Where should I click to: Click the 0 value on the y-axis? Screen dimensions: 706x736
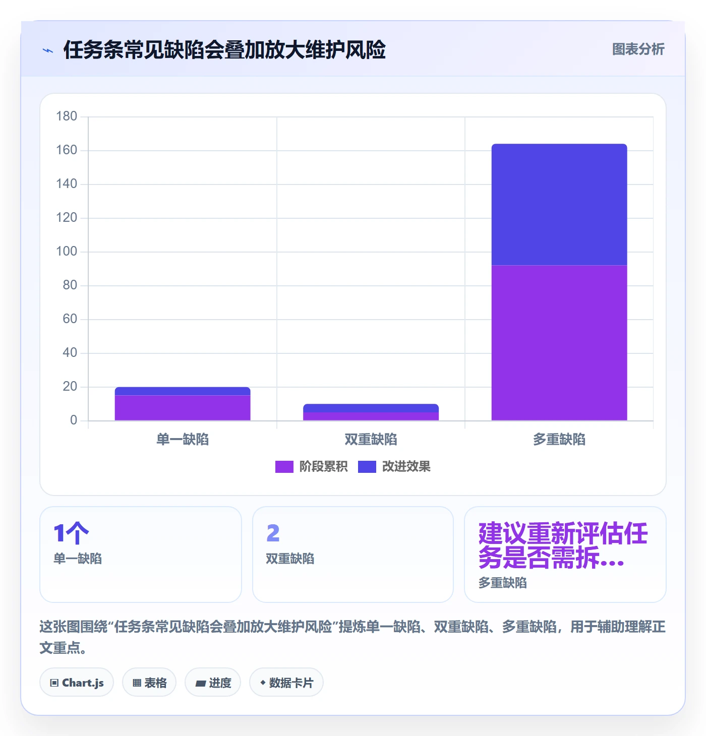(74, 420)
